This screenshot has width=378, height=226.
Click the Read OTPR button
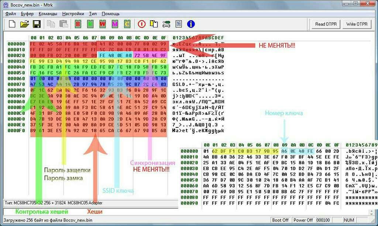tap(326, 24)
